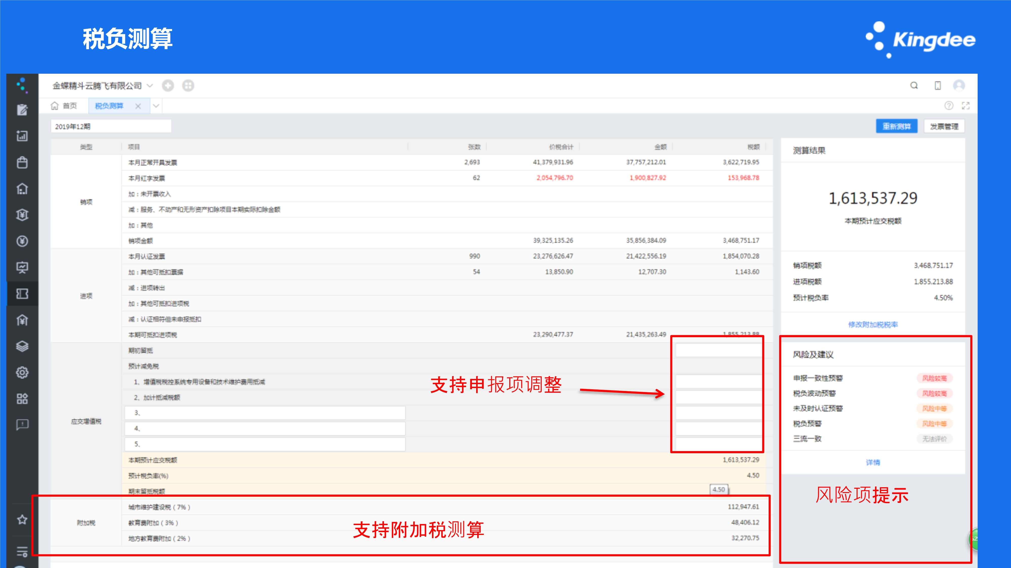Open the yen circle sidebar icon
Viewport: 1011px width, 568px height.
[22, 241]
